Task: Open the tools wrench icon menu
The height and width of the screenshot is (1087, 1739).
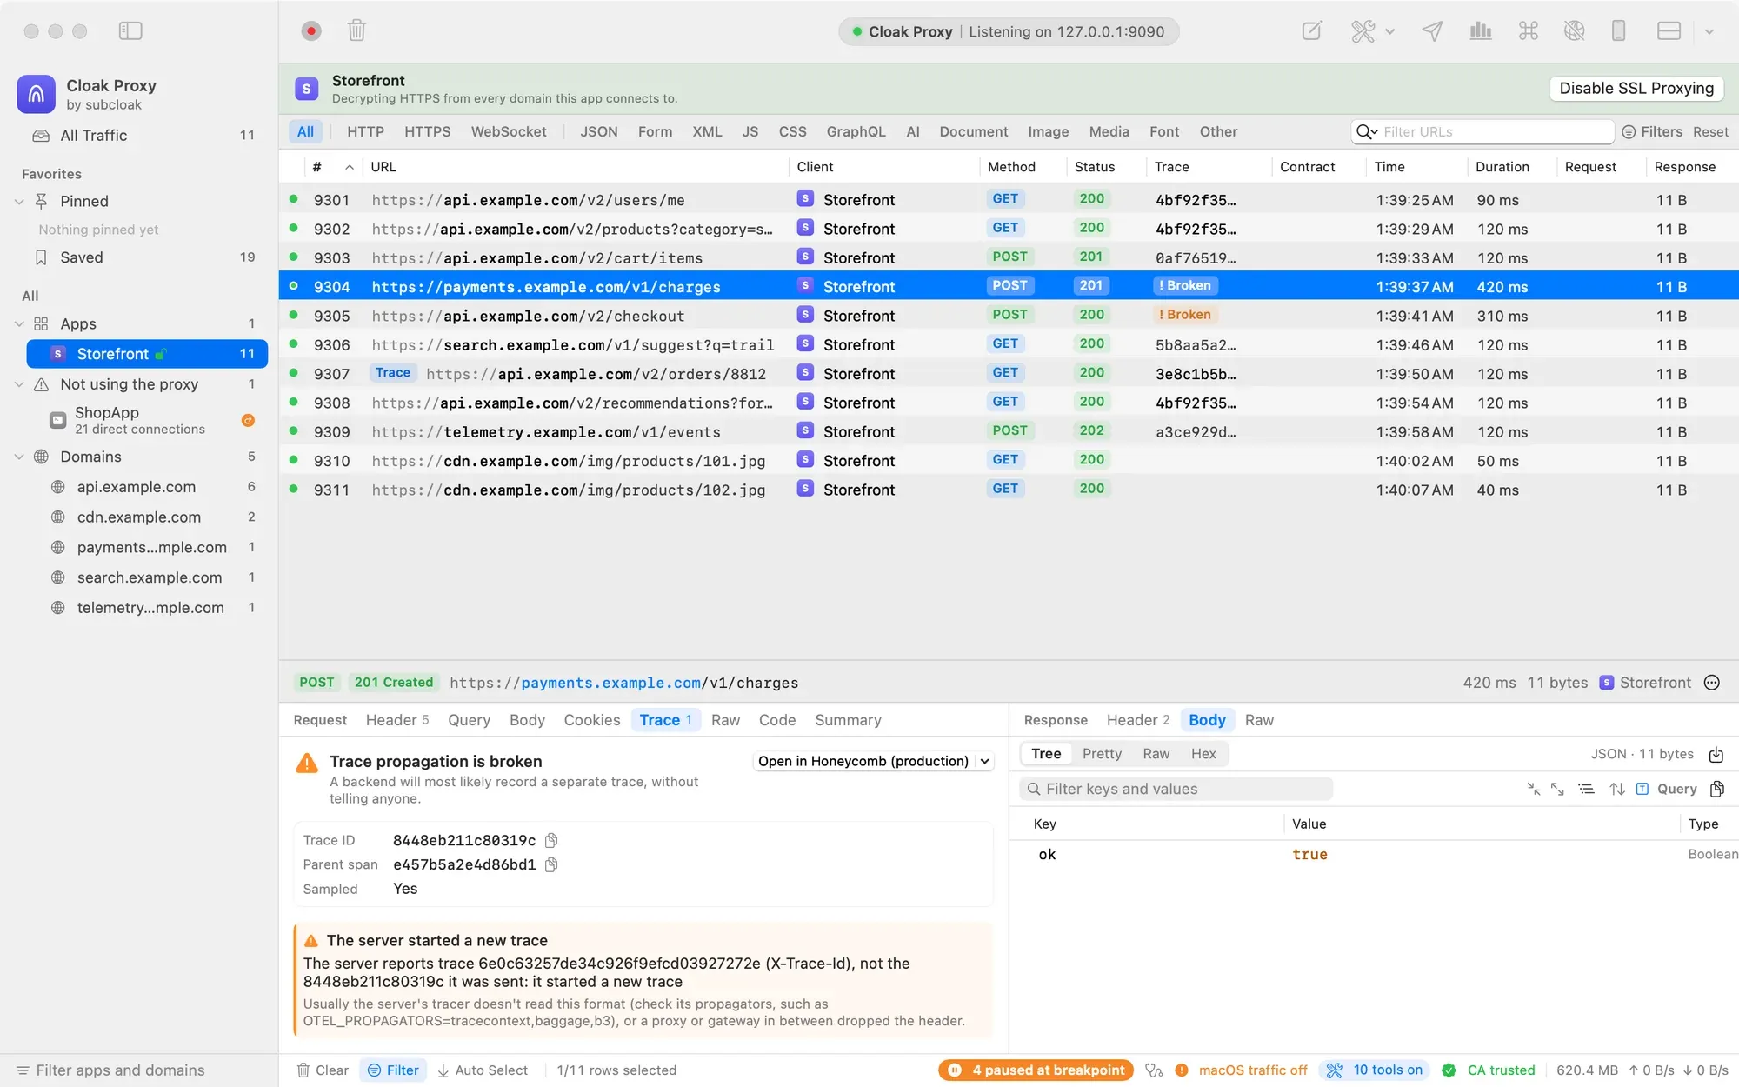Action: [1372, 31]
